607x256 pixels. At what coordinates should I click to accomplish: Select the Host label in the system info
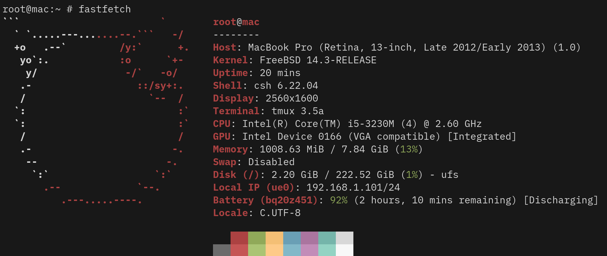click(x=224, y=47)
